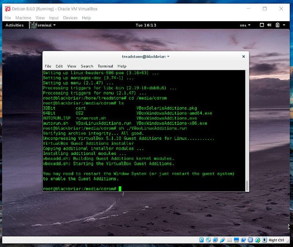Click the 64Bit directory name
The image size is (293, 247).
[49, 113]
